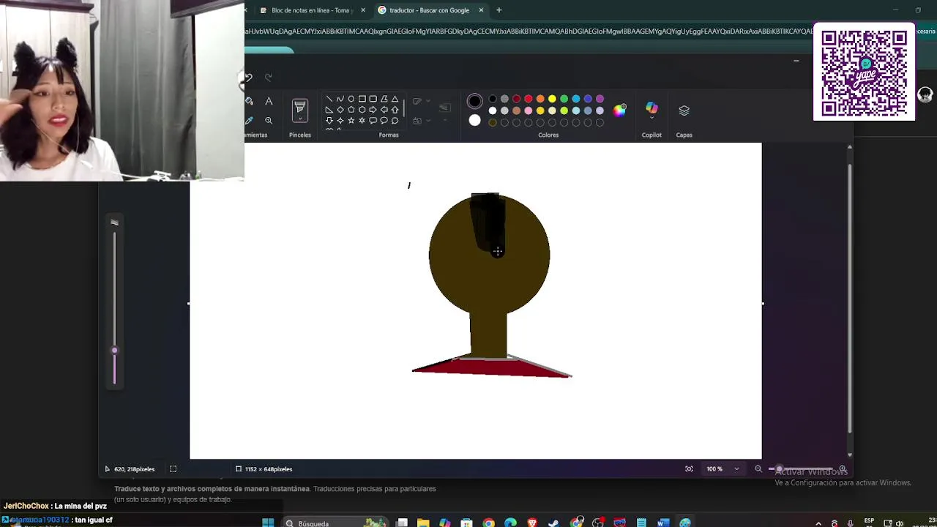The height and width of the screenshot is (527, 937).
Task: Select the Magnifier tool
Action: (269, 121)
